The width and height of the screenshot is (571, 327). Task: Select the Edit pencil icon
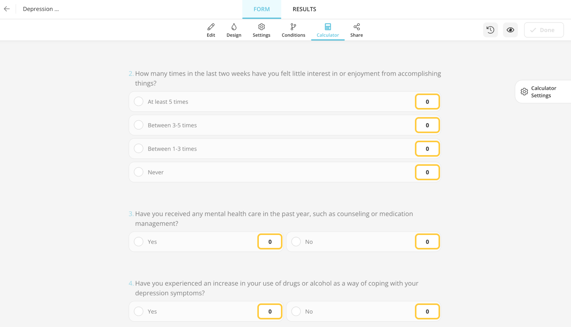pyautogui.click(x=211, y=27)
